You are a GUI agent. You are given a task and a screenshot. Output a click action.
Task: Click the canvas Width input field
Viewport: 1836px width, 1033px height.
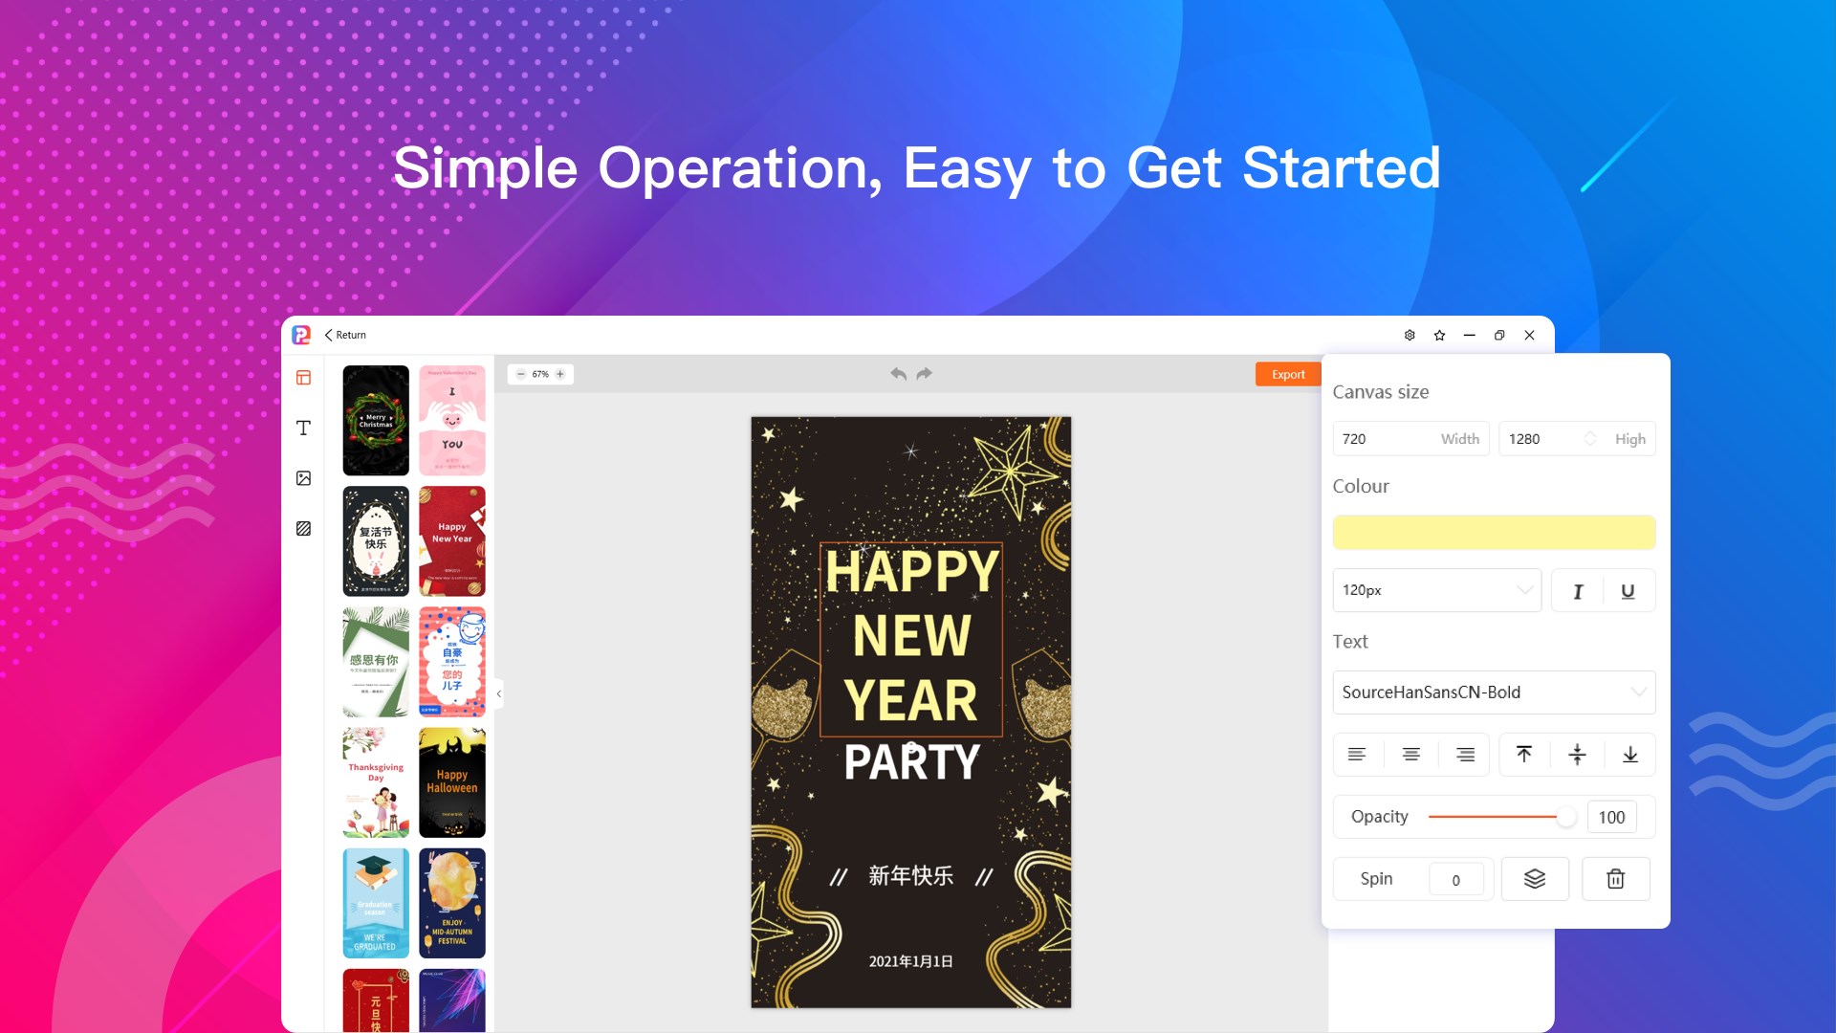coord(1387,439)
